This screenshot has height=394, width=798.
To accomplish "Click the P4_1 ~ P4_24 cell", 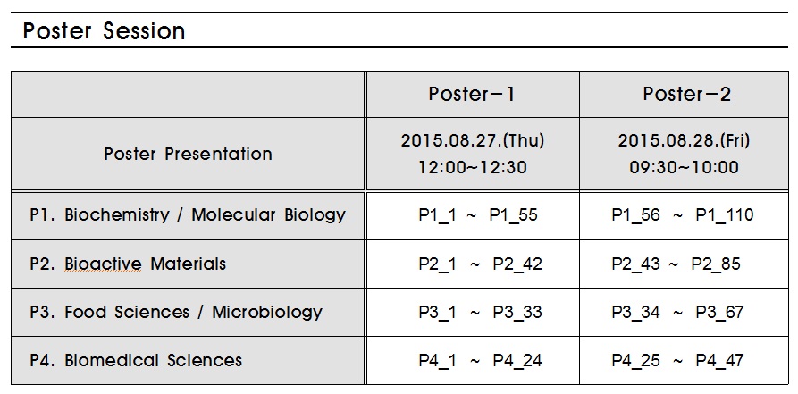I will point(480,360).
